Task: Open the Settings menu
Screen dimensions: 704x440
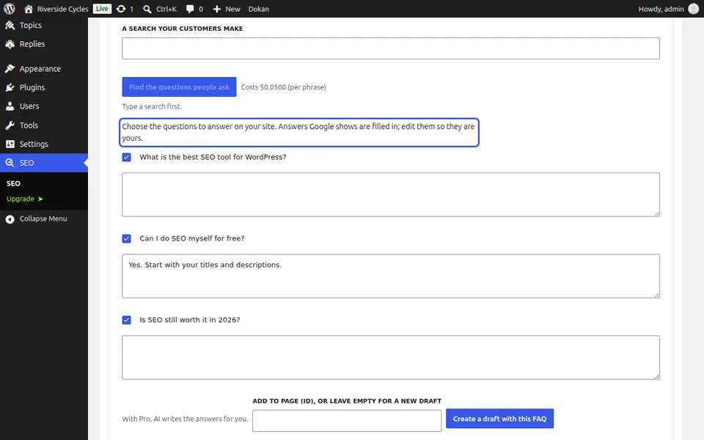Action: (x=44, y=144)
